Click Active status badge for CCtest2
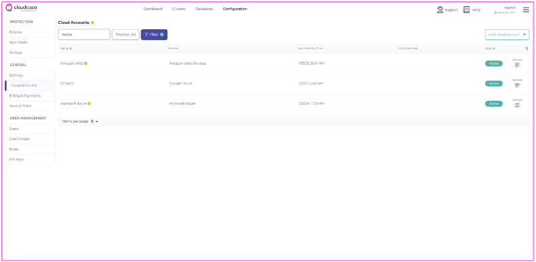The image size is (536, 262). click(494, 84)
